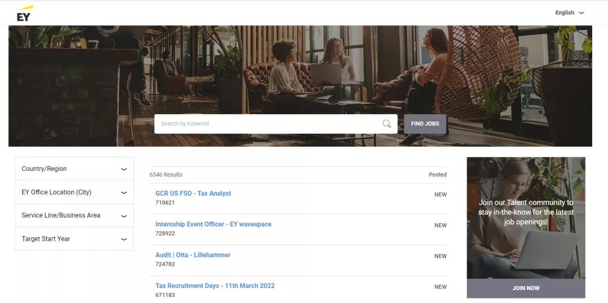Click the FIND JOBS button
Viewport: 608px width, 303px height.
(x=425, y=124)
